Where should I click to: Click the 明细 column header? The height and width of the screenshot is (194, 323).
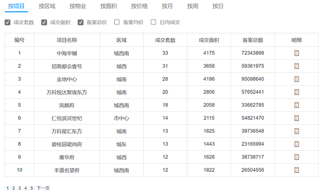point(297,40)
